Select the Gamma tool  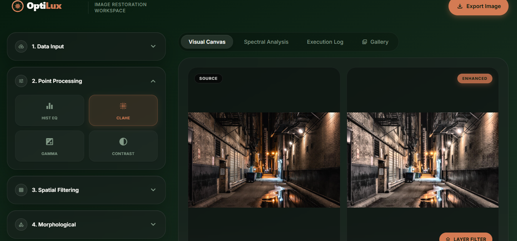click(50, 146)
